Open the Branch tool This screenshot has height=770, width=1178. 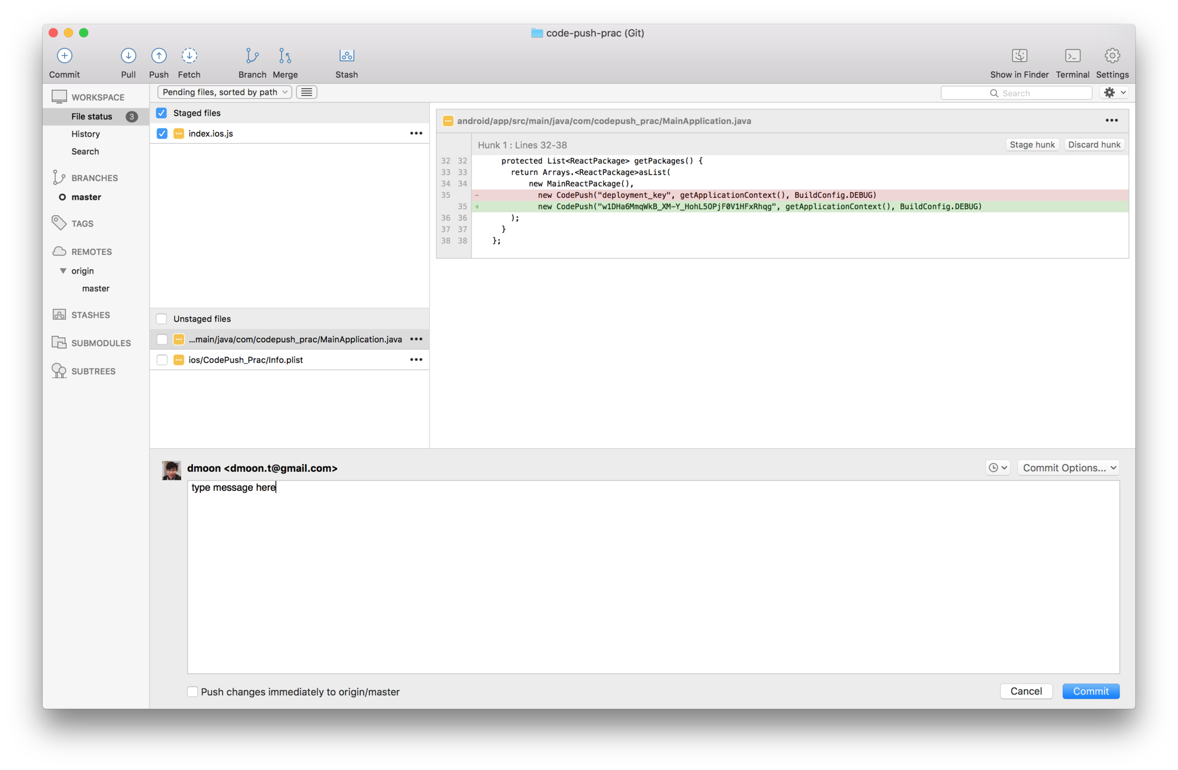252,56
